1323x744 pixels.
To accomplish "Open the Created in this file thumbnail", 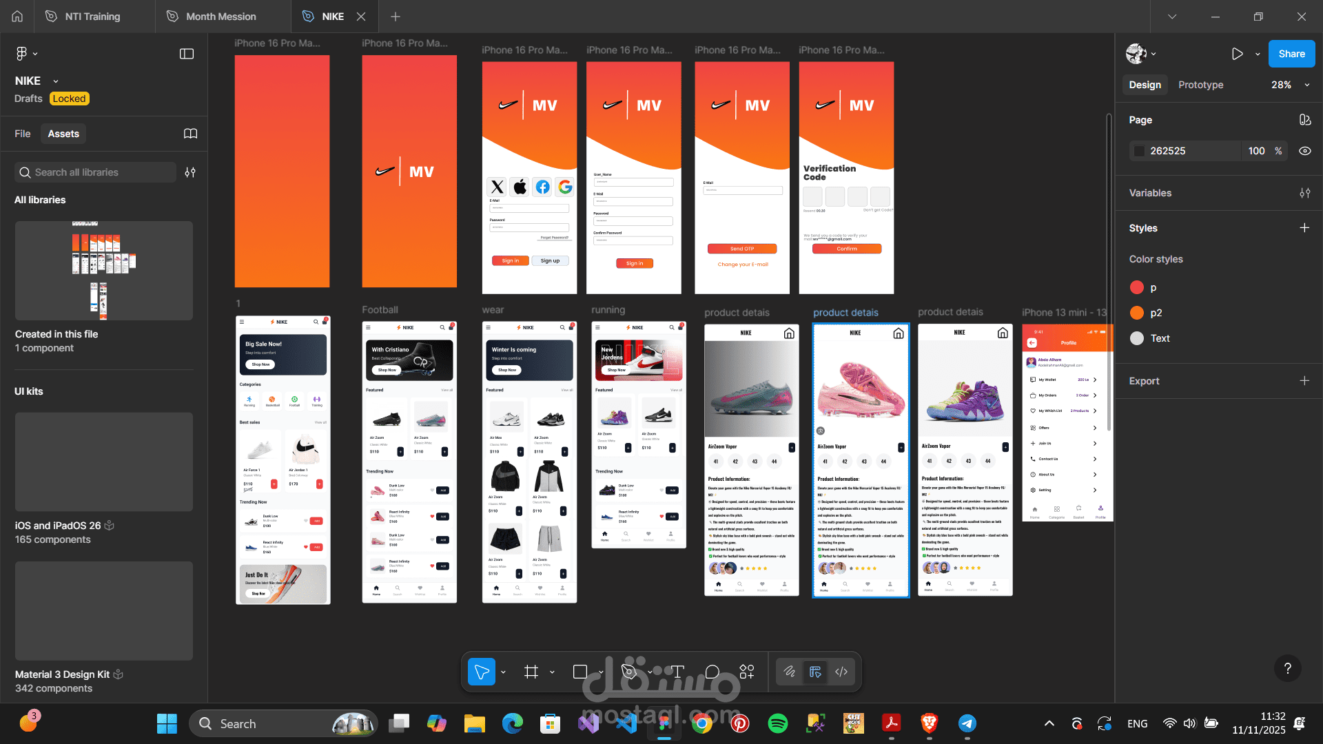I will click(104, 271).
